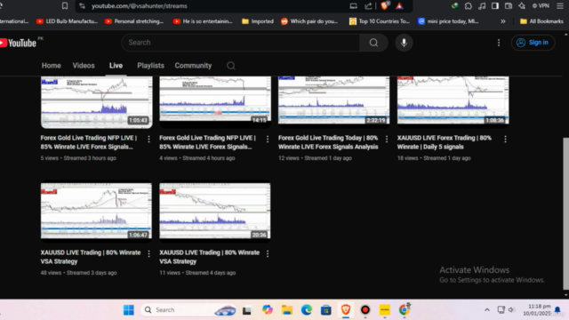
Task: Click the share page icon
Action: coord(368,6)
